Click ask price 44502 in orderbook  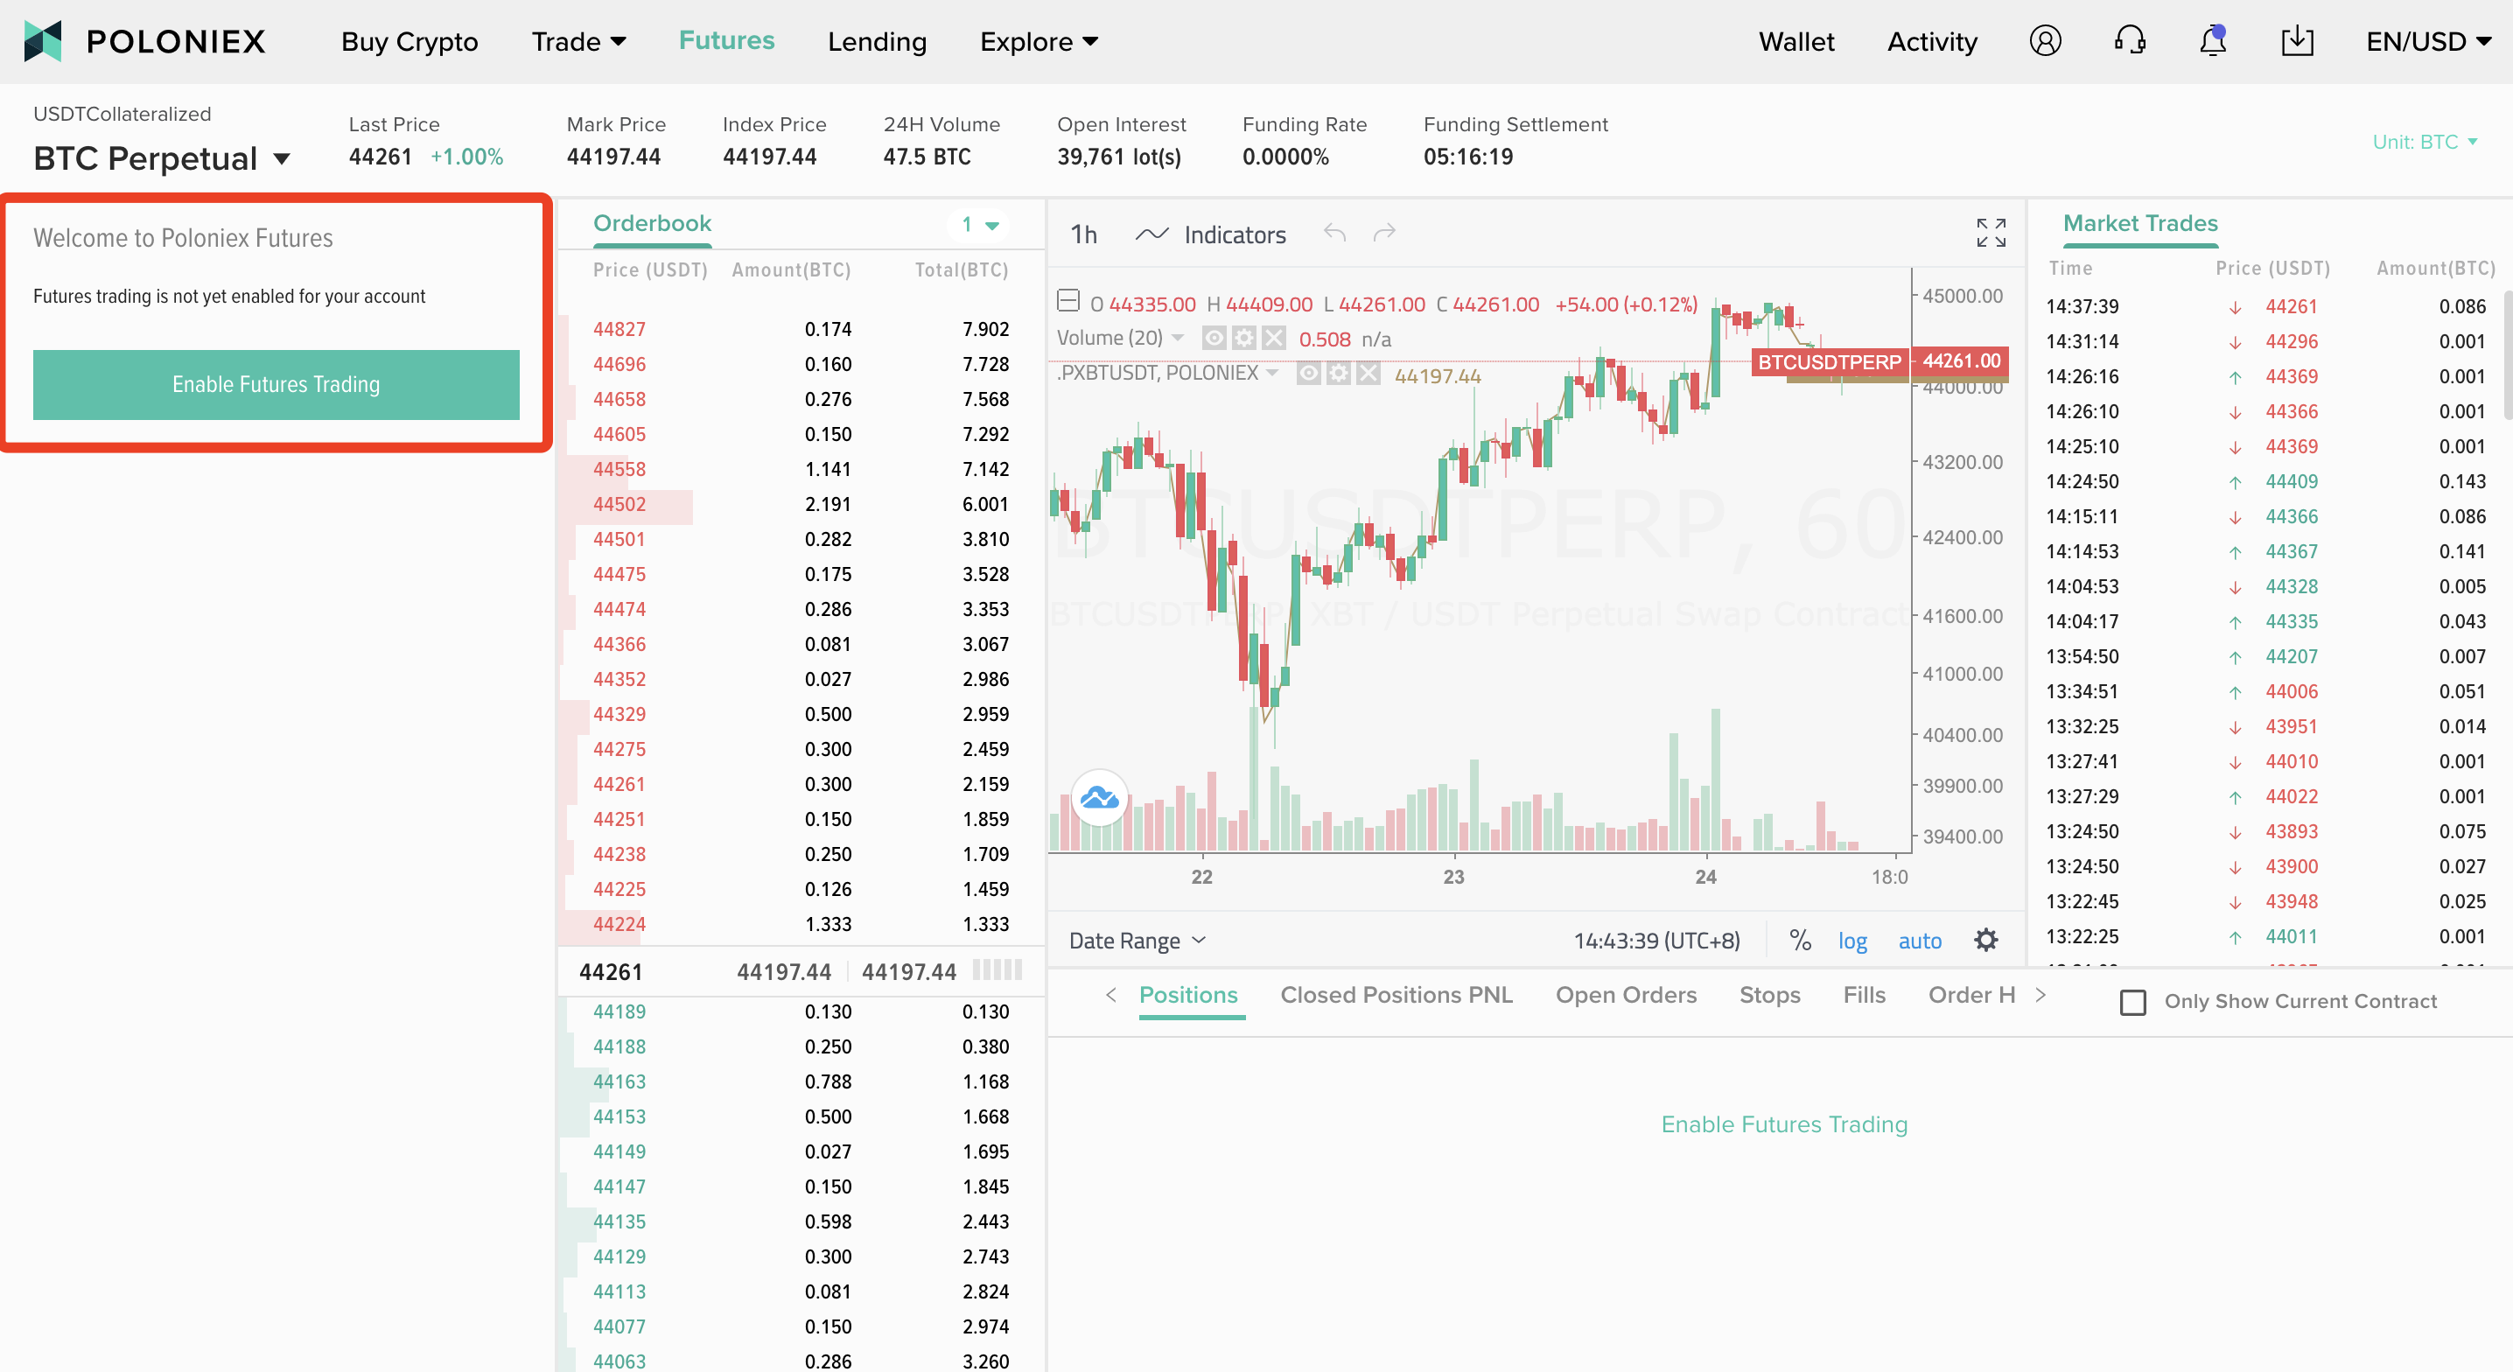tap(619, 505)
